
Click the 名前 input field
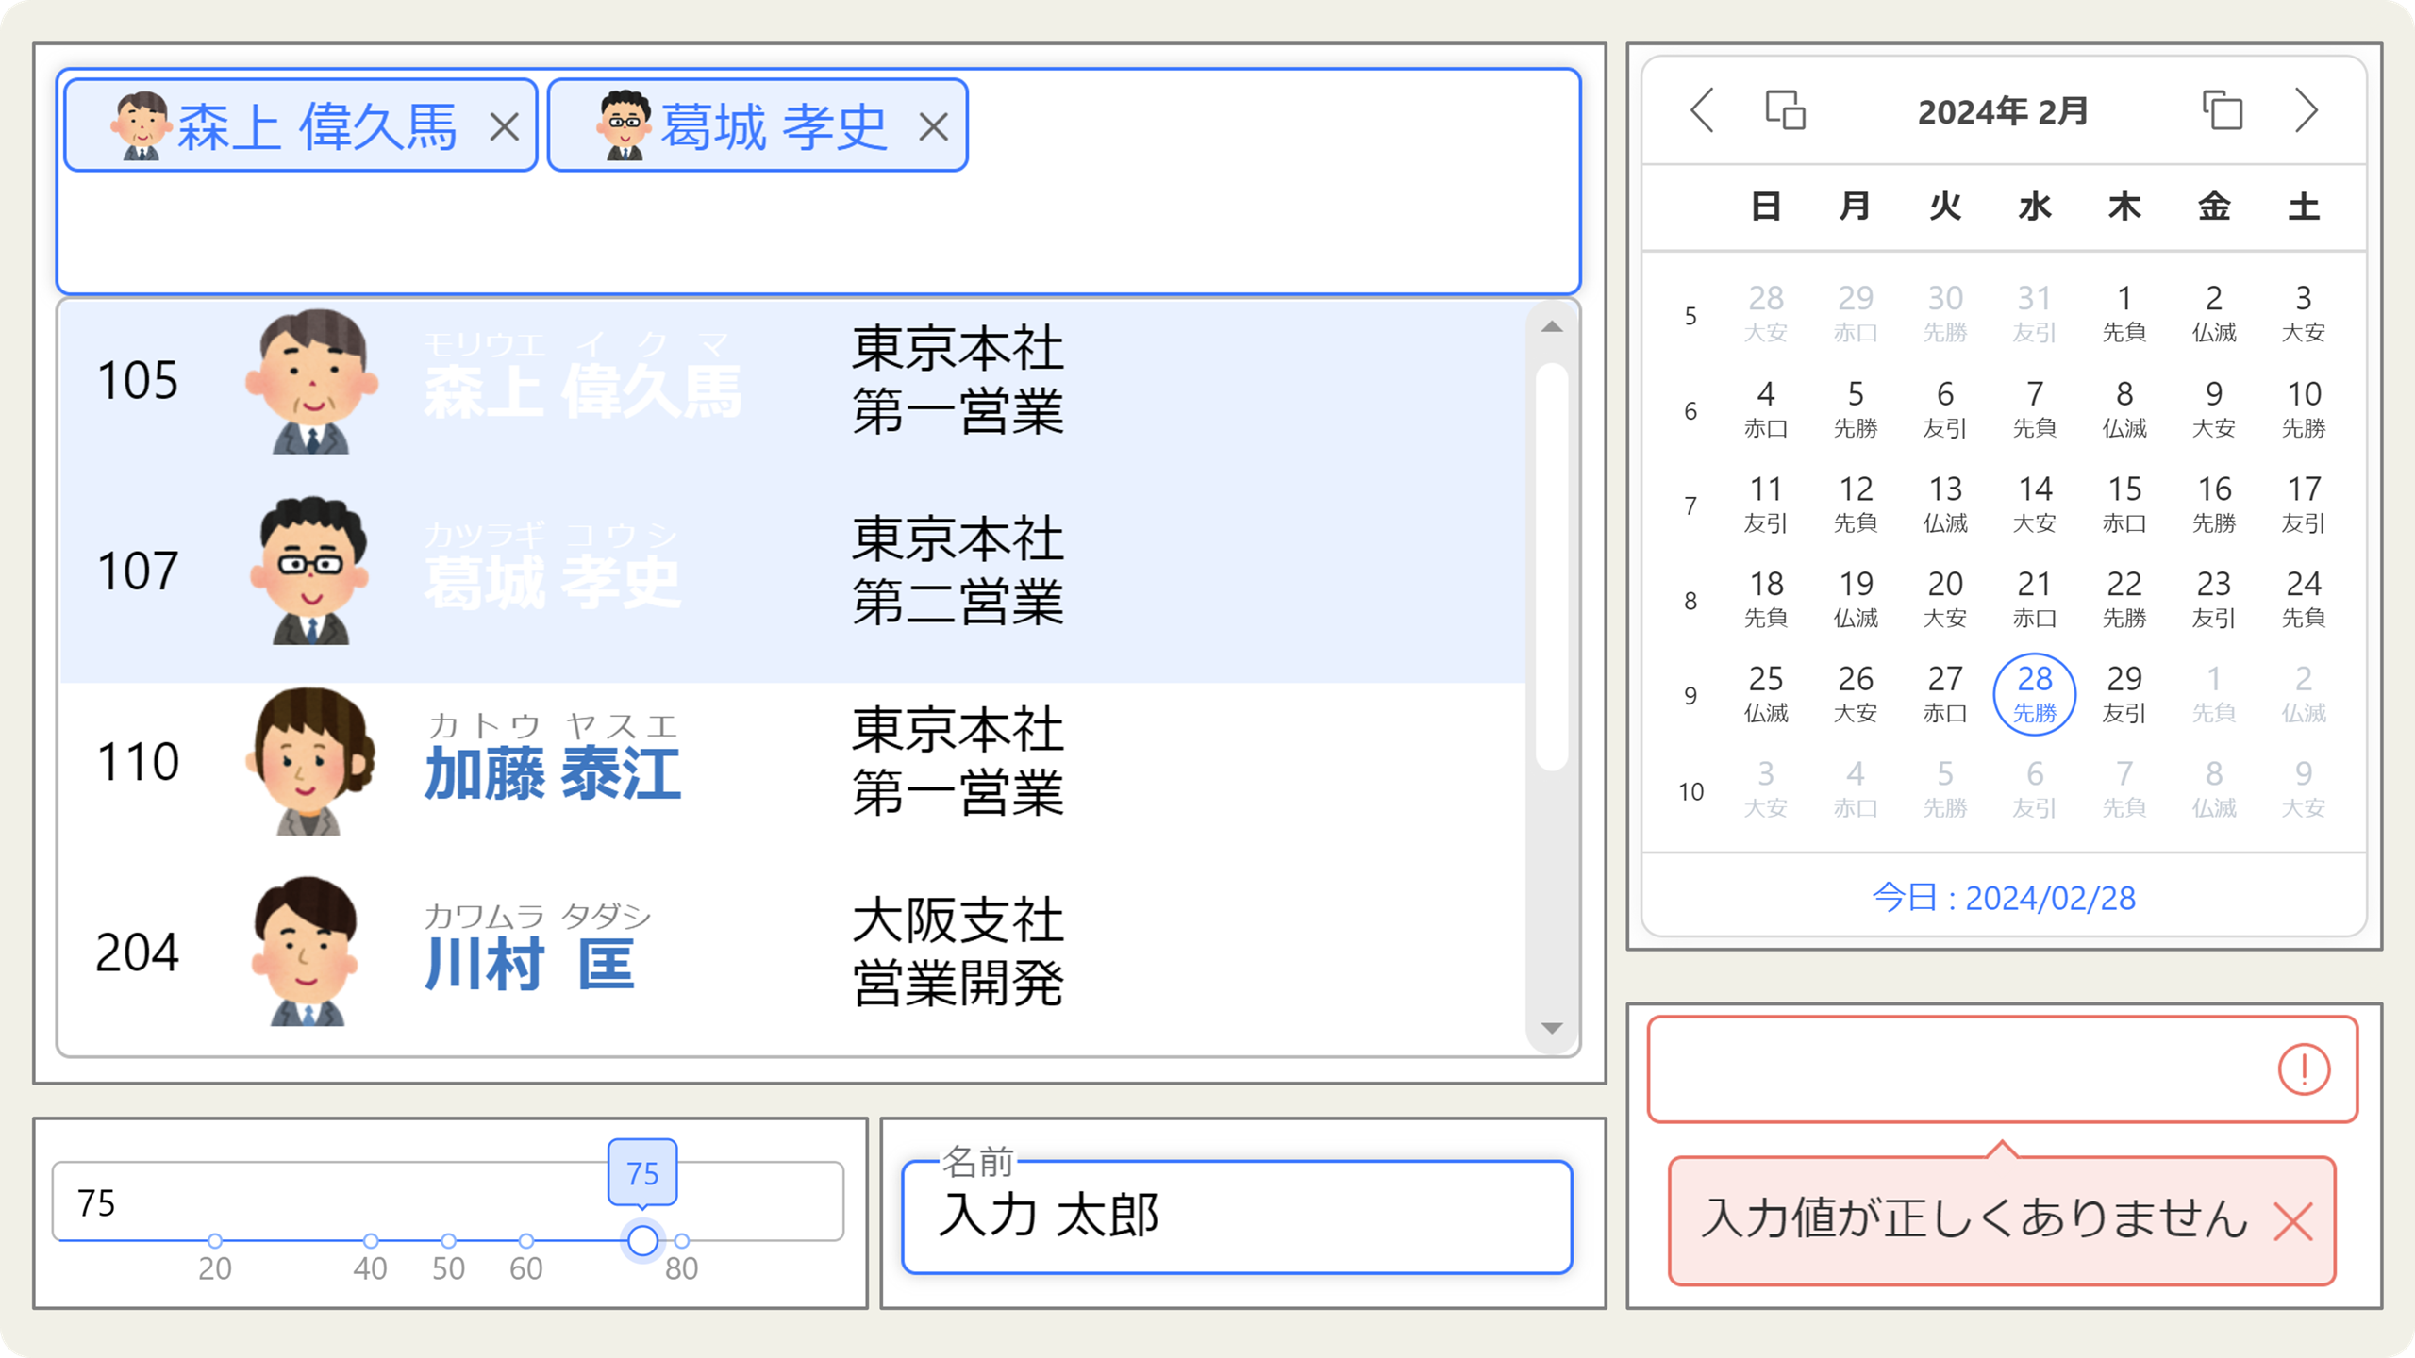click(1236, 1217)
